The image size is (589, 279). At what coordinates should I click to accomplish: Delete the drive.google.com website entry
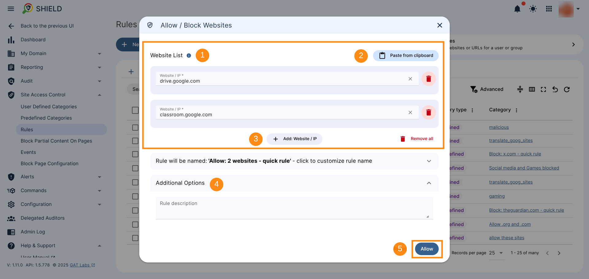pos(429,79)
